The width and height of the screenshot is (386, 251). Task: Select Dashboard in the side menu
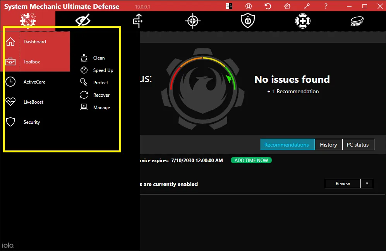coord(35,42)
